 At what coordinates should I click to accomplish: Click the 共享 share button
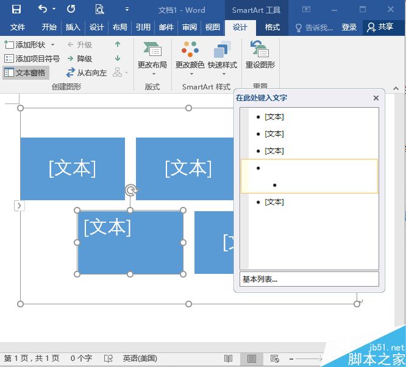point(380,27)
